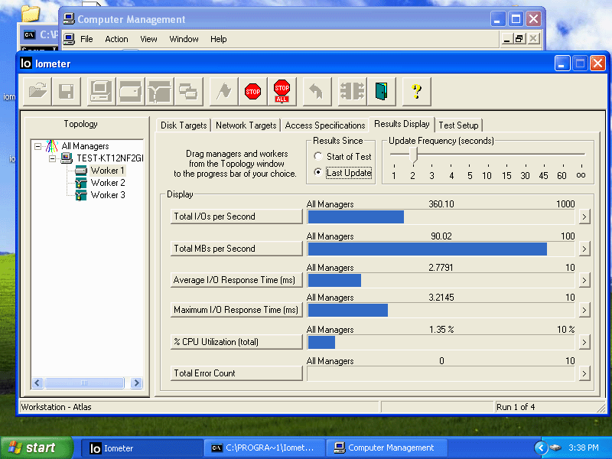612x459 pixels.
Task: Add a new network worker icon
Action: (x=159, y=92)
